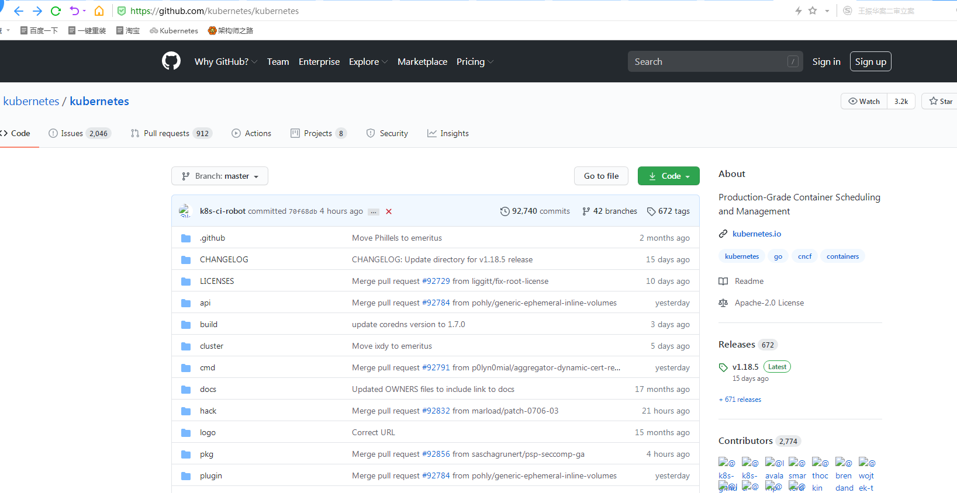Open the plugin folder icon
Viewport: 957px width, 493px height.
pos(186,476)
